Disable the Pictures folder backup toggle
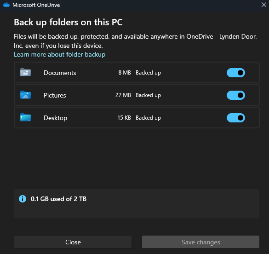 coord(236,95)
